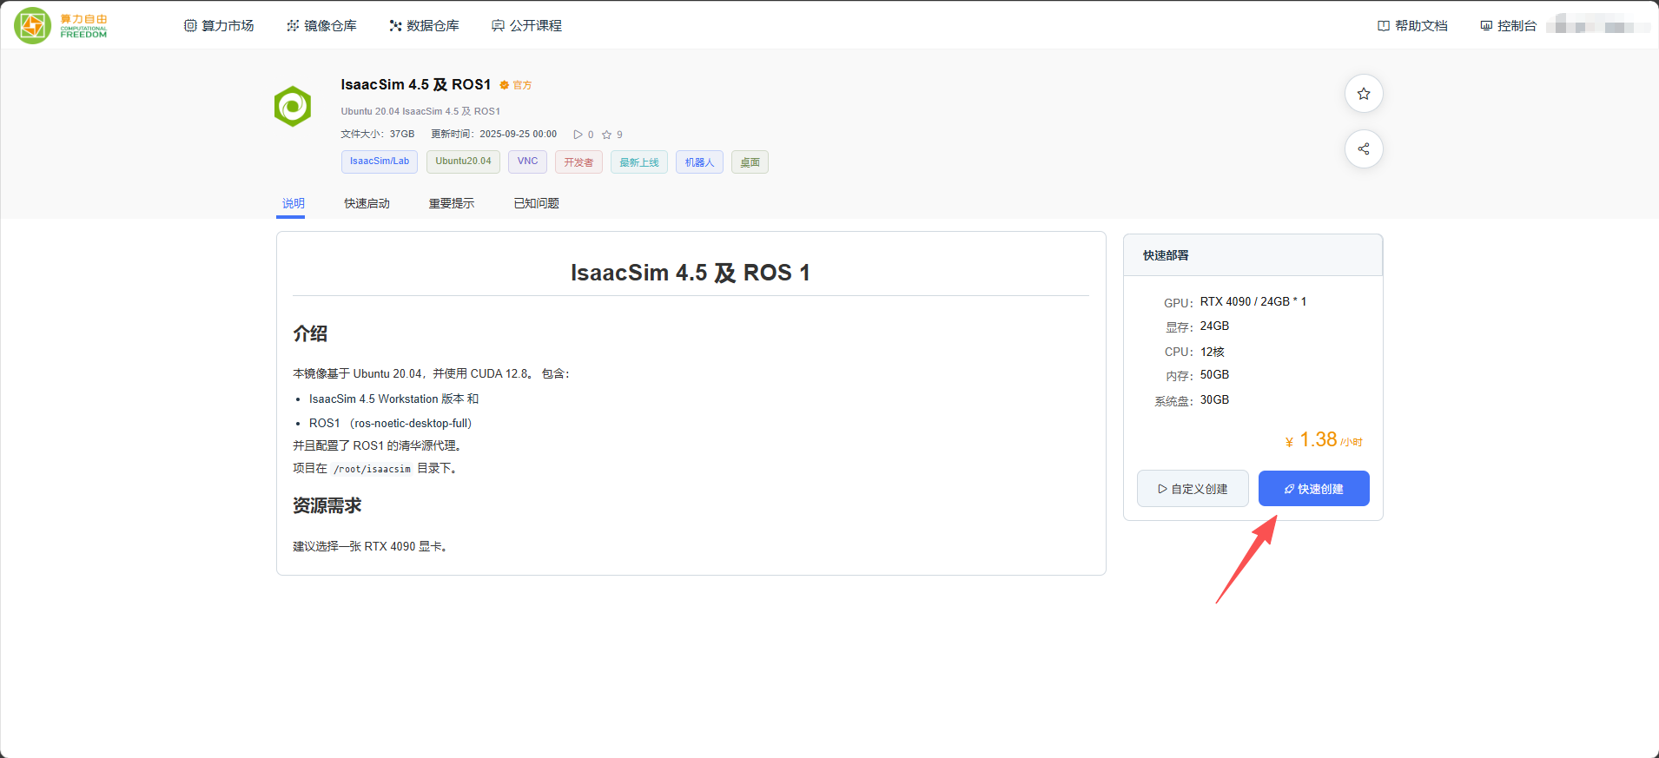Open 镜像仓库 in the top navigation

(321, 26)
